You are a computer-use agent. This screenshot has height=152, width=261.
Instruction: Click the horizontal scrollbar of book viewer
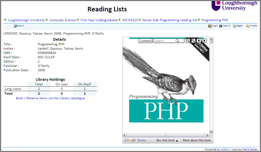(166, 135)
